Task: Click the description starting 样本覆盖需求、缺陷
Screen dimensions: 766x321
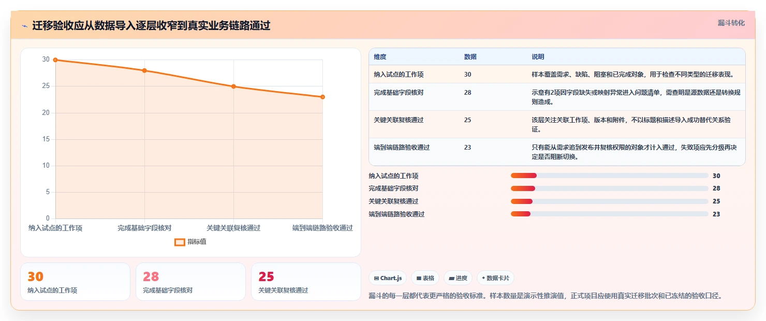Action: [x=632, y=75]
